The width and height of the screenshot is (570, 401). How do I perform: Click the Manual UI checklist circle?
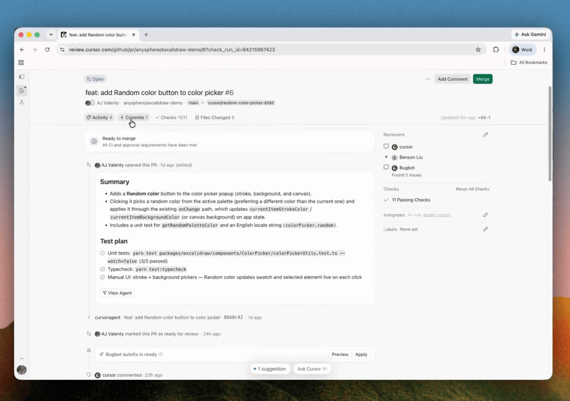[x=102, y=277]
